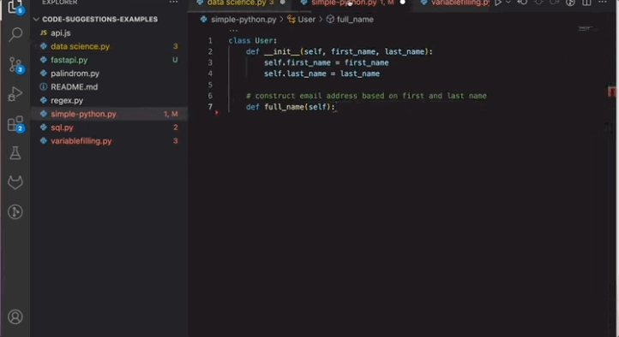Screen dimensions: 619x337
Task: Open the Run and Debug view
Action: pyautogui.click(x=15, y=94)
